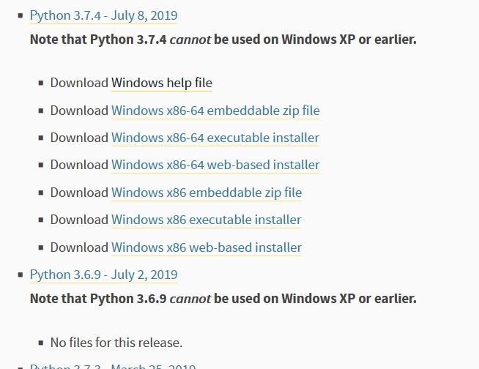The height and width of the screenshot is (369, 479).
Task: Click Windows x86 embeddable zip file link
Action: [207, 193]
